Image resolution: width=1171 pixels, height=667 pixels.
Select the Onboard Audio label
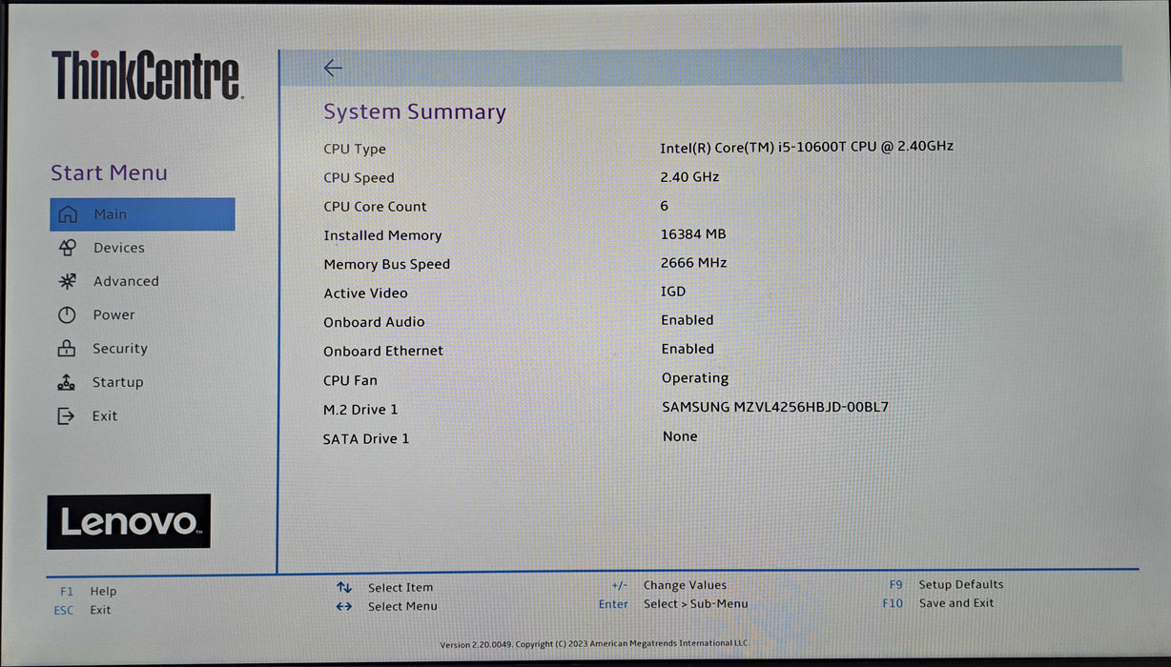pyautogui.click(x=374, y=322)
